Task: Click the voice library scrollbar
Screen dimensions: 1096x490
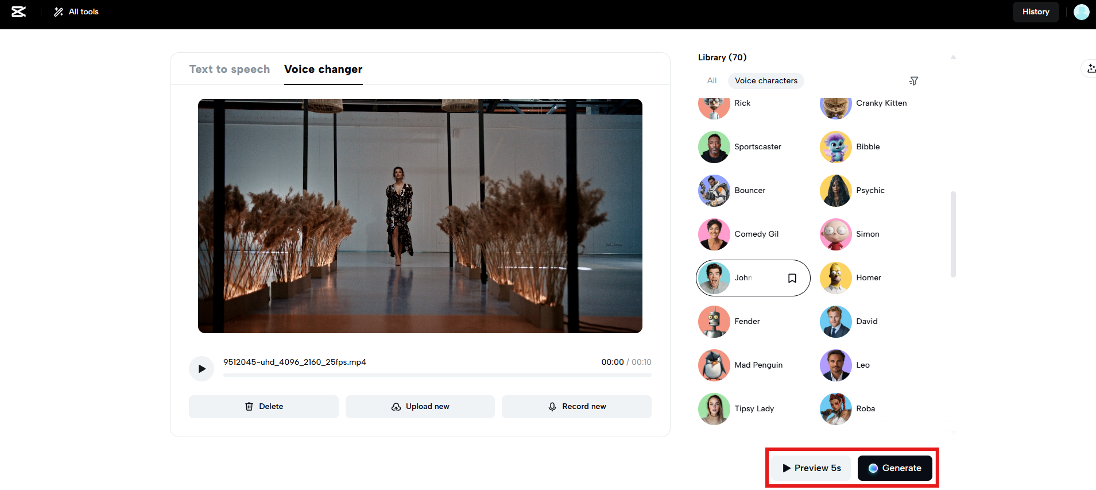Action: [953, 234]
